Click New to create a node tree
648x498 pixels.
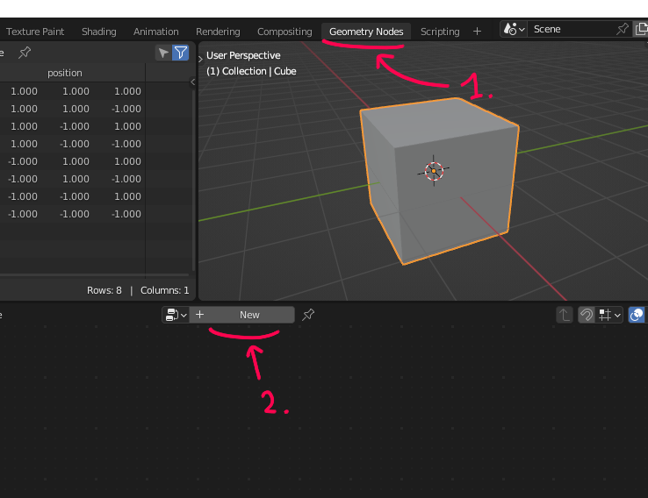[249, 315]
